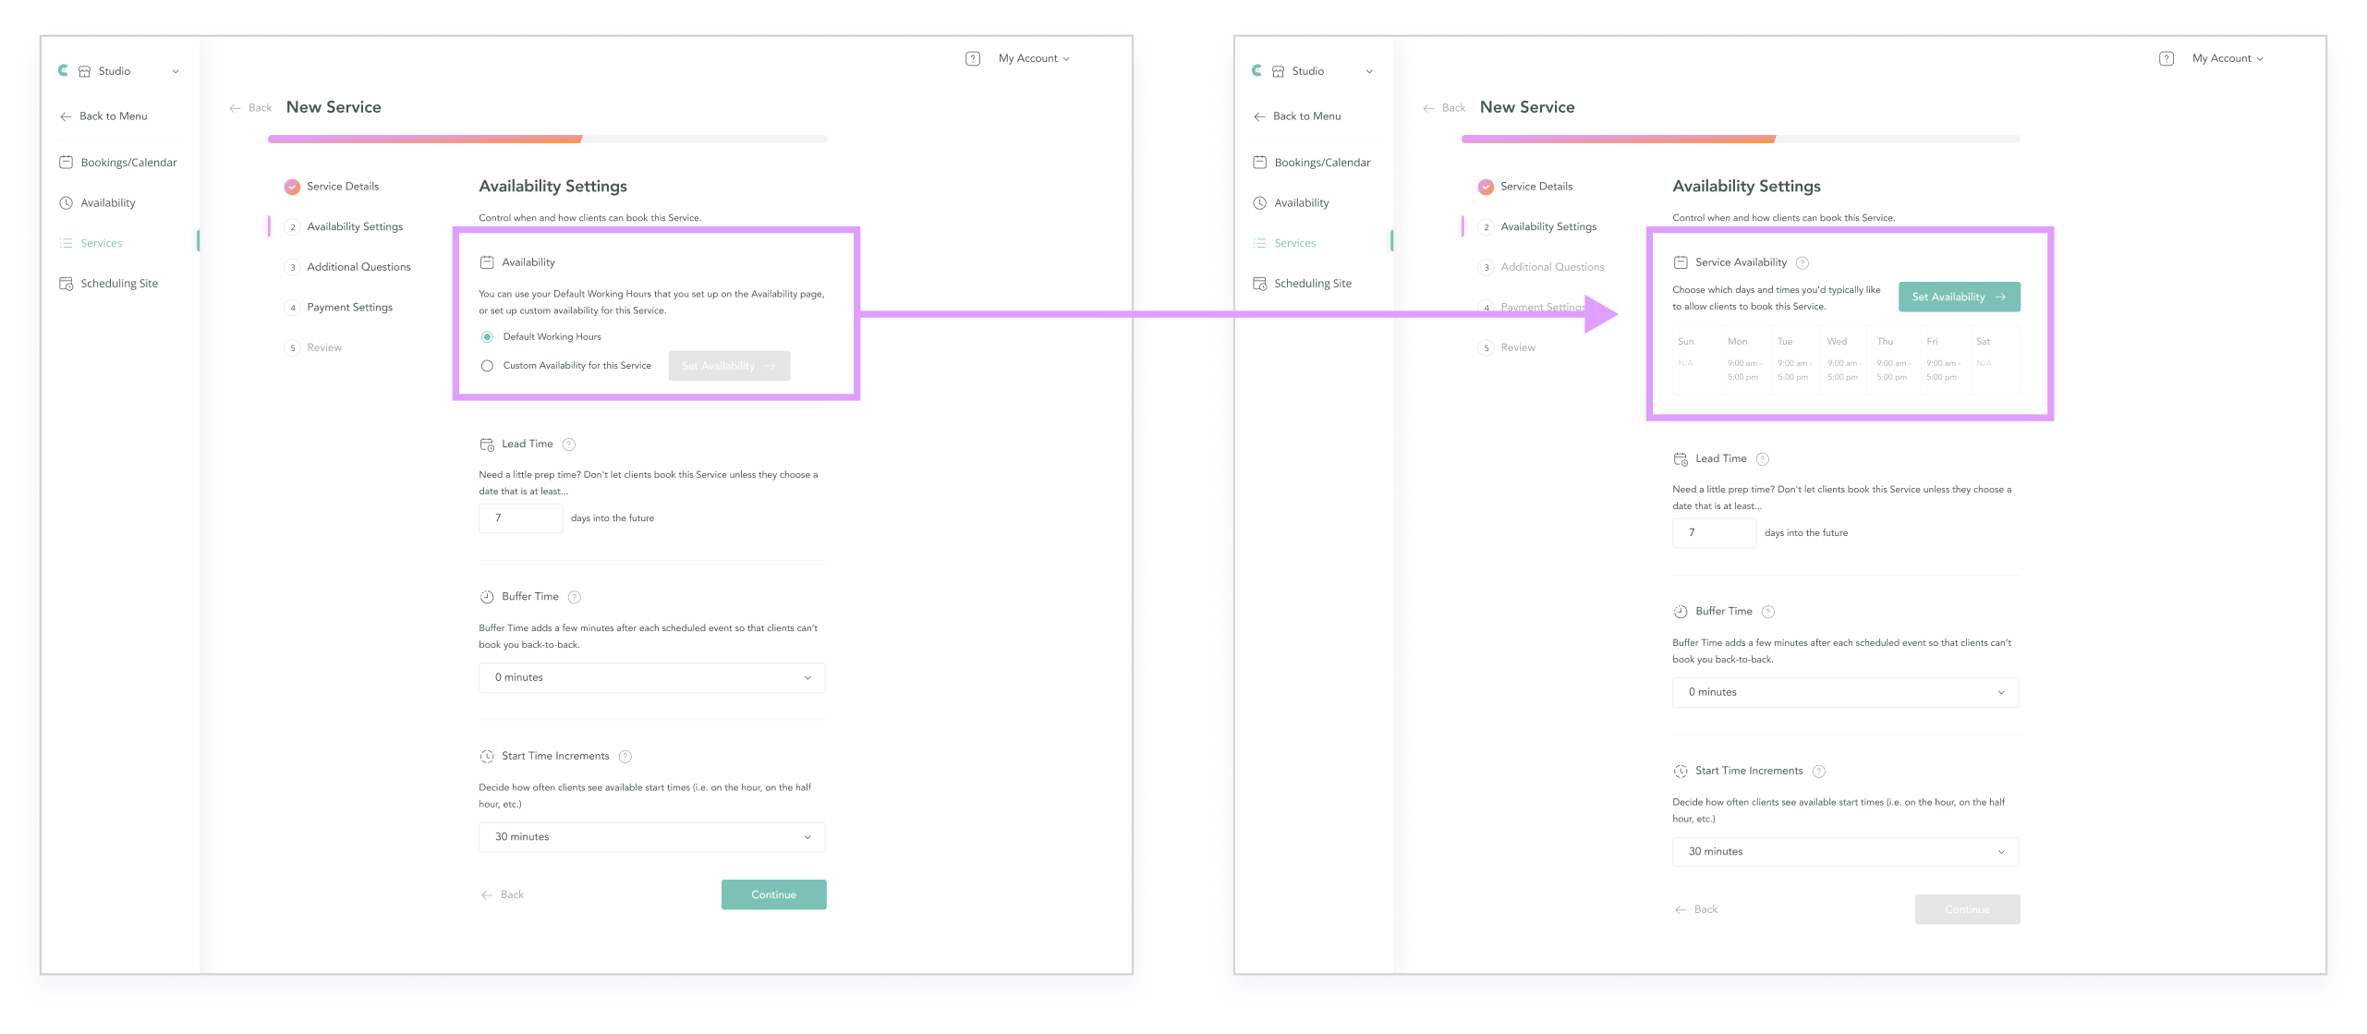Click Scheduling Site icon in right mockup sidebar
The height and width of the screenshot is (1034, 2367).
(1259, 284)
